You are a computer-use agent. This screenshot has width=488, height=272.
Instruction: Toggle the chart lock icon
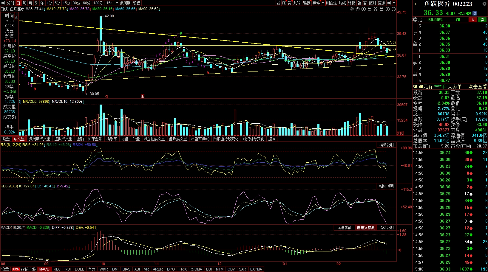(382, 9)
